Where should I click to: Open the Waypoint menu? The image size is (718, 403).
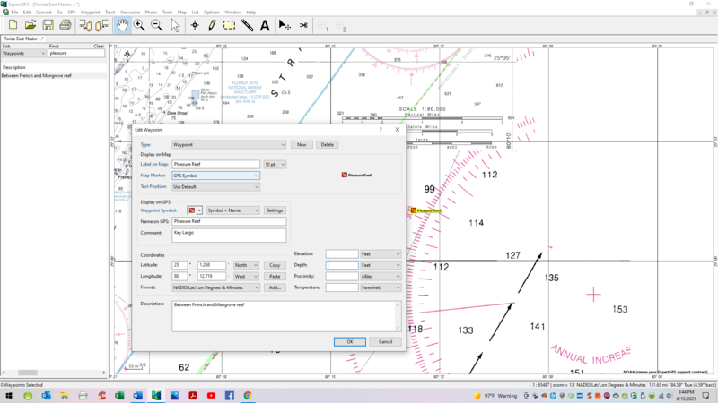(91, 13)
